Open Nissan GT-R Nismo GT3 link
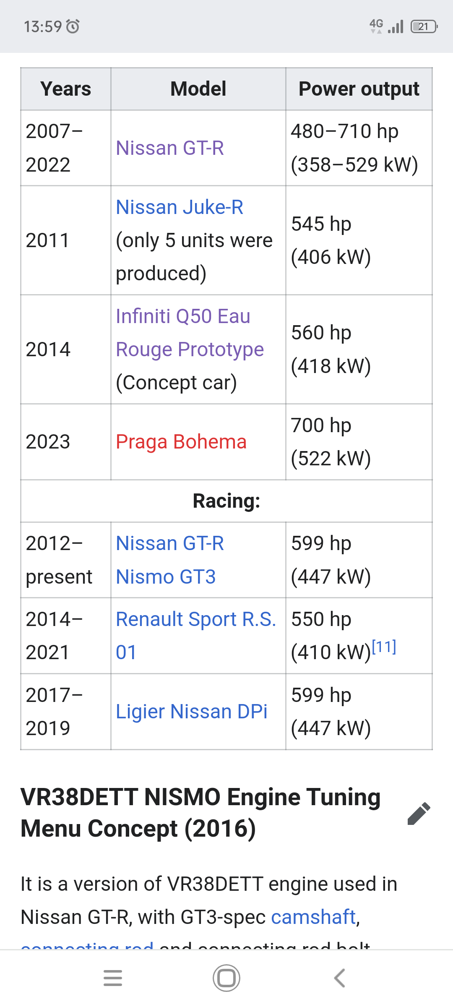Viewport: 453px width, 1007px height. point(170,560)
